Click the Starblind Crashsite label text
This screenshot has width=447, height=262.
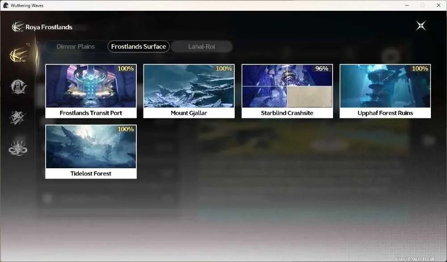click(287, 113)
